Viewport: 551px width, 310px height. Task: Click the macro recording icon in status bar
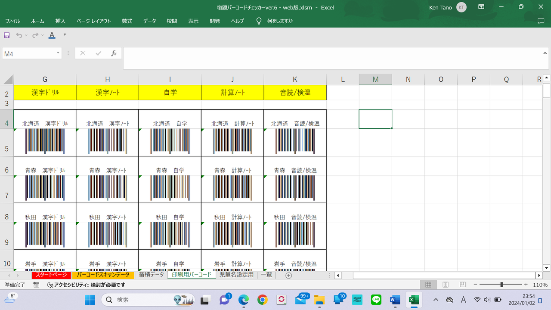[36, 285]
